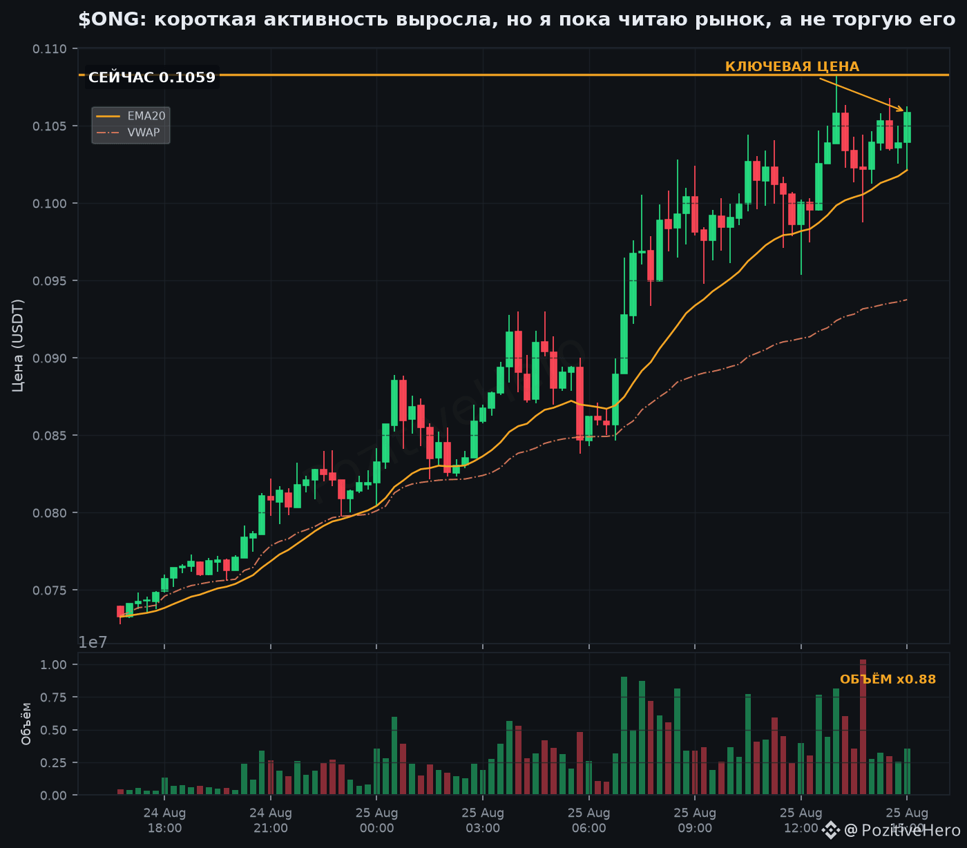
Task: Click the 25 Aug 06:00 time label
Action: tap(589, 820)
